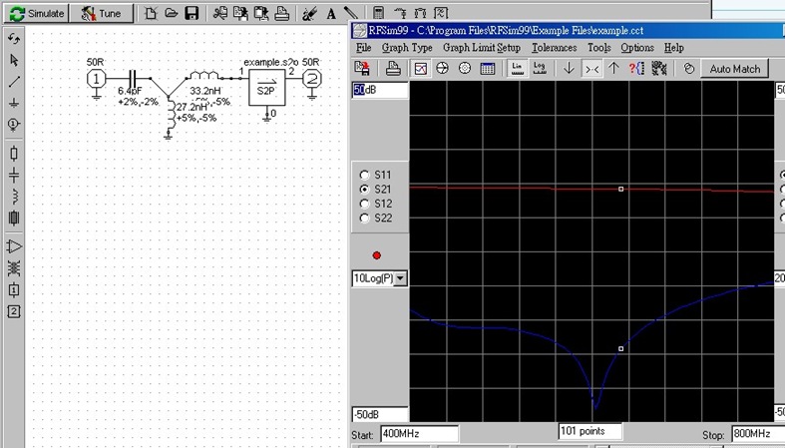Viewport: 785px width, 448px height.
Task: Toggle the marker converge '>·<' button
Action: [591, 68]
